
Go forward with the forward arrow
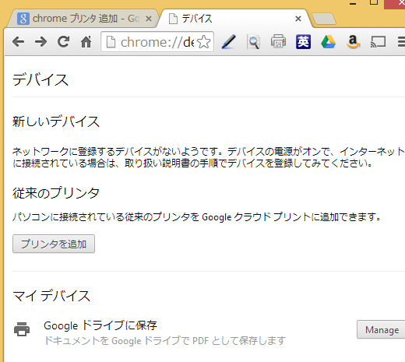(40, 41)
